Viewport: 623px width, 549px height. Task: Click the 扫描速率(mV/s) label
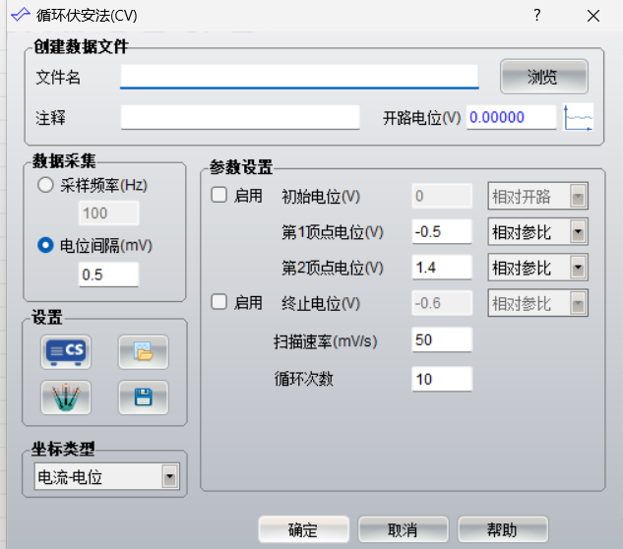coord(326,341)
